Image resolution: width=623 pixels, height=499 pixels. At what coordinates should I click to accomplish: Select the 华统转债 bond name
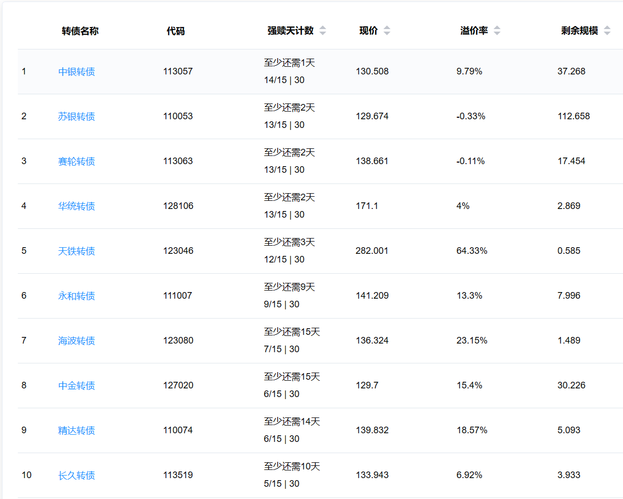[x=76, y=206]
